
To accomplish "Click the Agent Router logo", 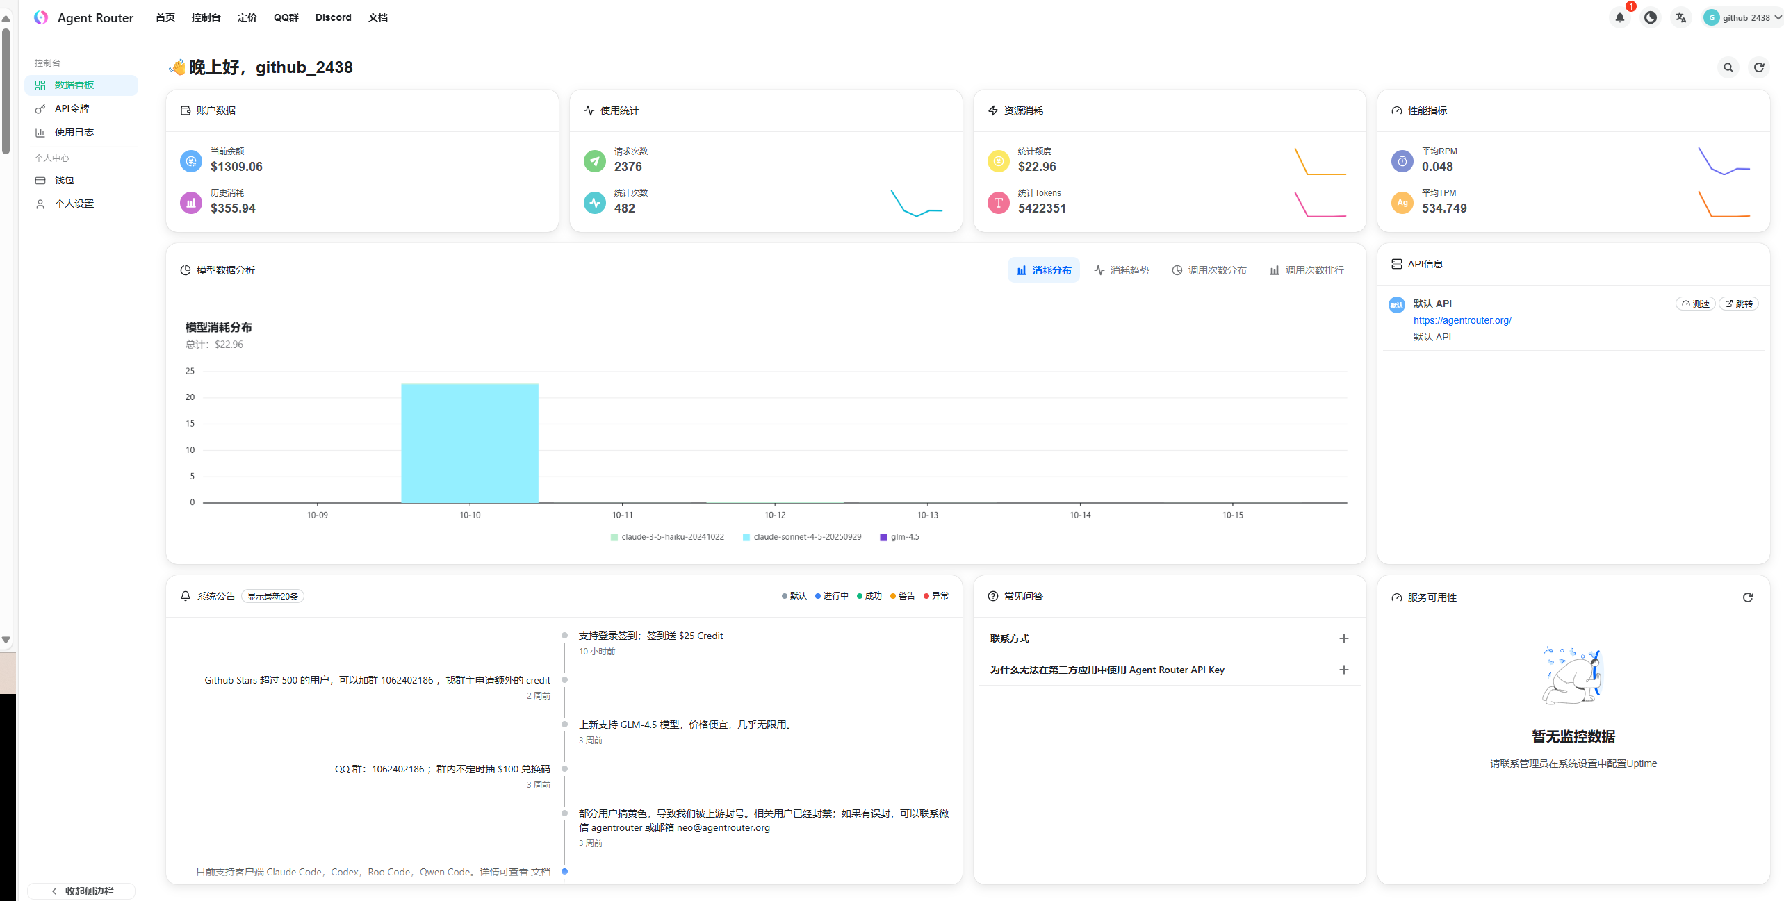I will pos(41,17).
